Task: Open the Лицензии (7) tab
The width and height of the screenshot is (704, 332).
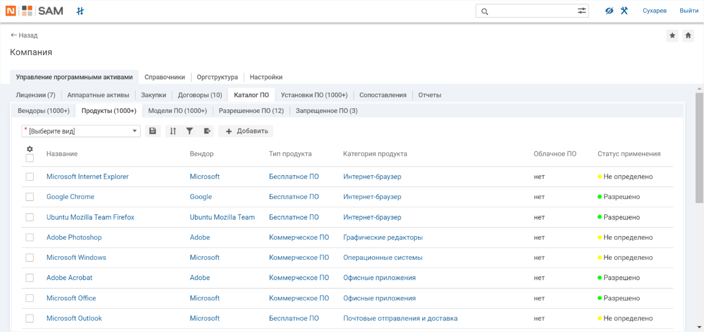Action: click(x=36, y=95)
